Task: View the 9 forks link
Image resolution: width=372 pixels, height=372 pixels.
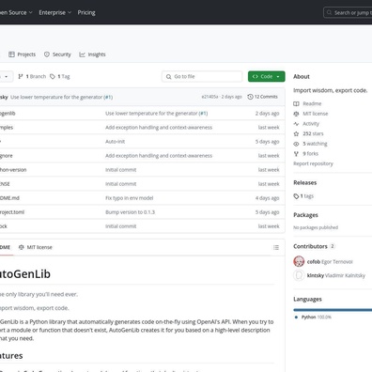Action: coord(310,153)
